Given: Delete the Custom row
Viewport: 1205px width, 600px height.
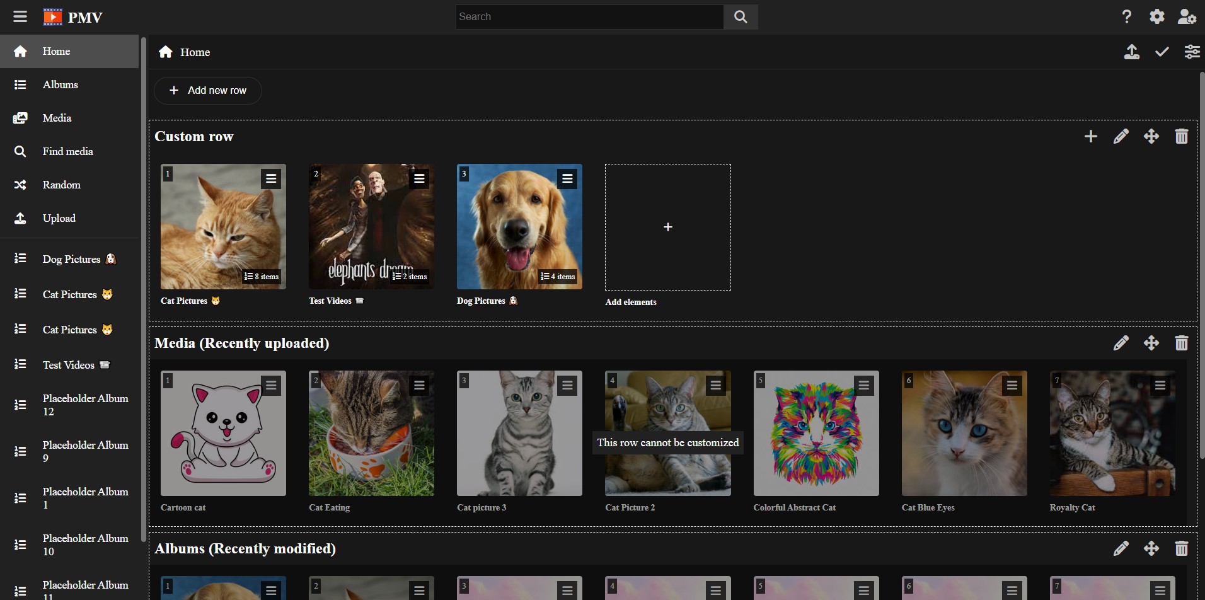Looking at the screenshot, I should [x=1182, y=136].
